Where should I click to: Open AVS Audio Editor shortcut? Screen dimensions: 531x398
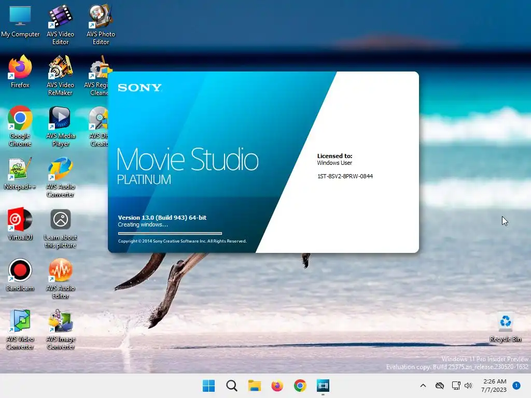60,278
